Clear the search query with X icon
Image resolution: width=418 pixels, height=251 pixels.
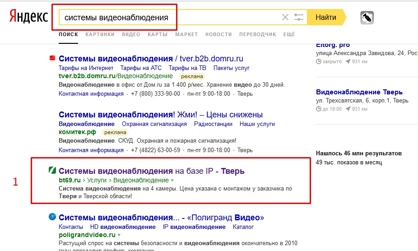[x=285, y=17]
